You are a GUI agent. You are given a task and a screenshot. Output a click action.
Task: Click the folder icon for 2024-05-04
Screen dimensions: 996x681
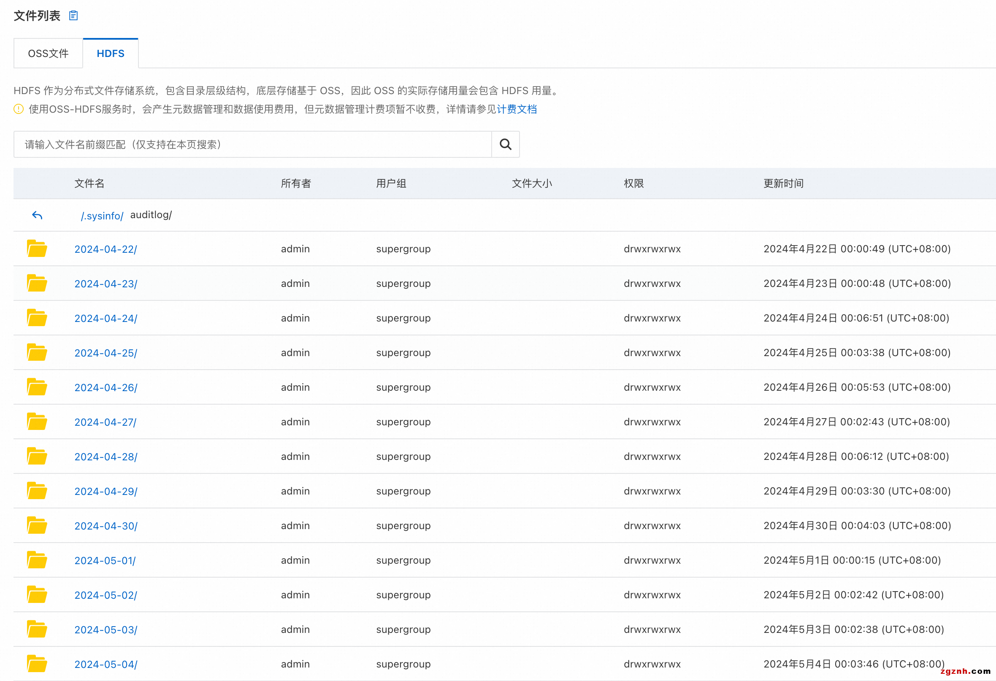[x=37, y=663]
